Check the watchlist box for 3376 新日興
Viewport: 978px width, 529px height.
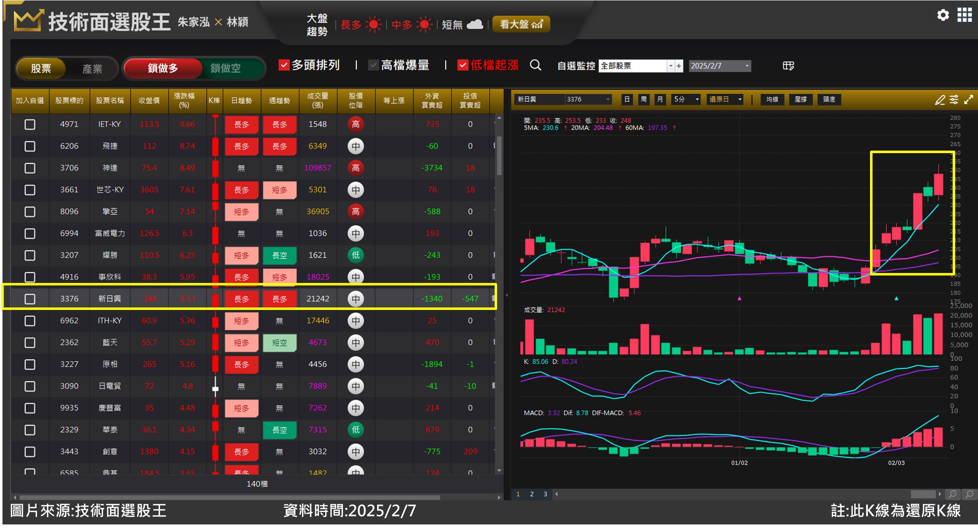point(30,299)
